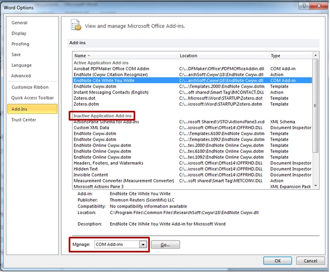
Task: Click the Cancel button
Action: coord(310,261)
